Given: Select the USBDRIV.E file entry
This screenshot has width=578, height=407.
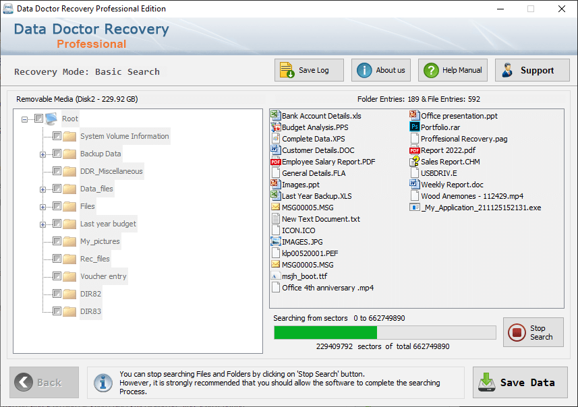Looking at the screenshot, I should [438, 173].
